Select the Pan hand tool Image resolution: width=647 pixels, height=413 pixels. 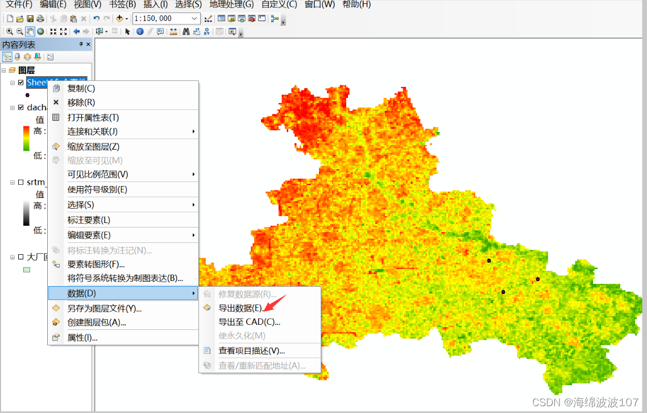click(x=30, y=31)
